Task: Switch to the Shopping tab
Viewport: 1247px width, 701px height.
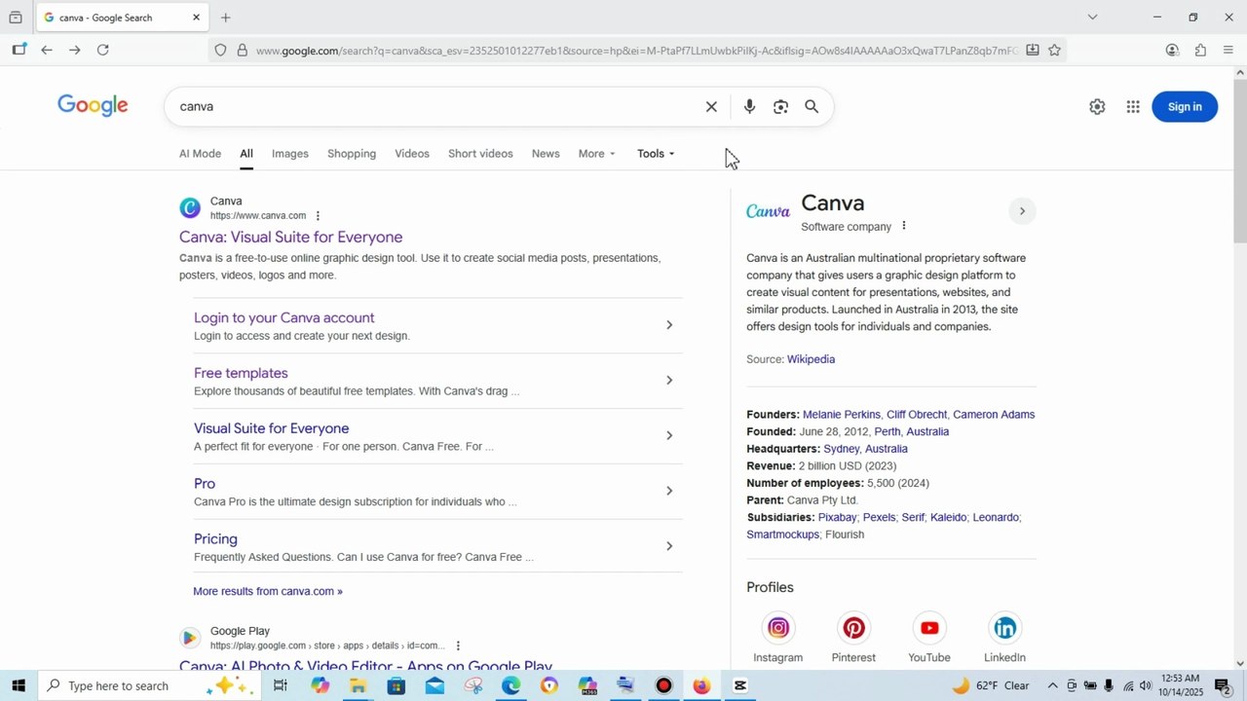Action: (x=352, y=154)
